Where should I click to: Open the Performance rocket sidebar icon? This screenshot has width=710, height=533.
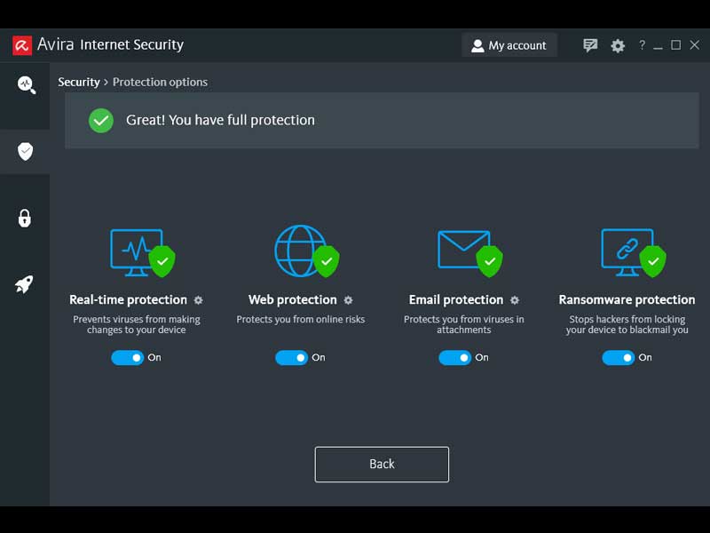tap(25, 284)
